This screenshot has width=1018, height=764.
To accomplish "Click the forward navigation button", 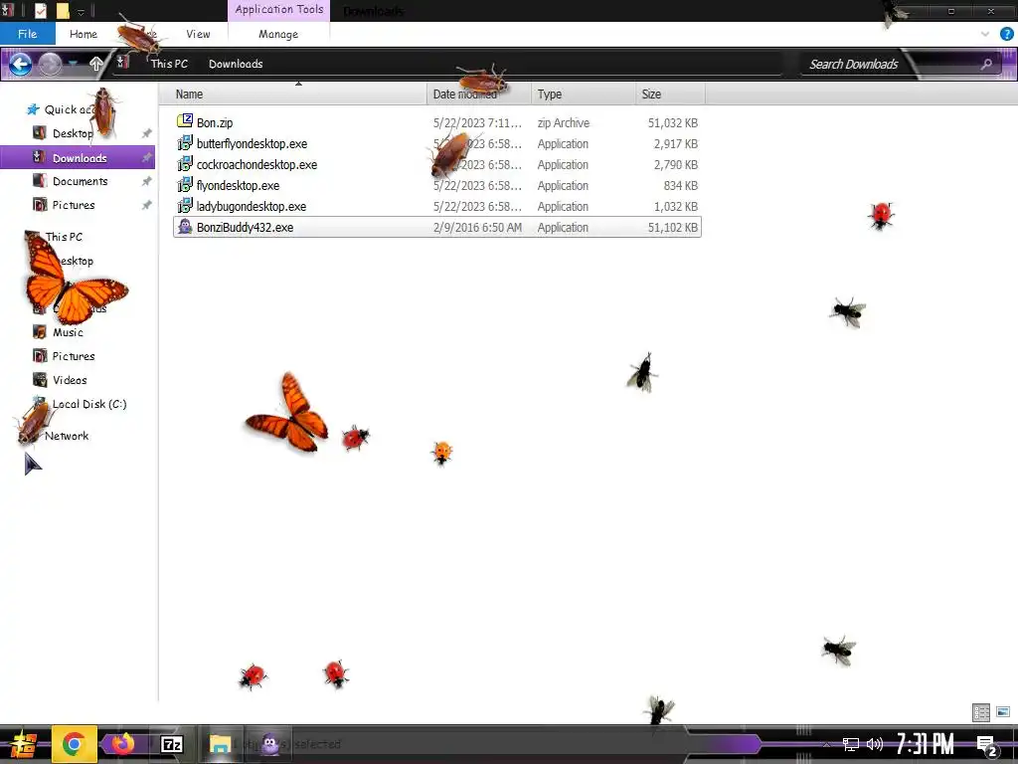I will tap(50, 64).
